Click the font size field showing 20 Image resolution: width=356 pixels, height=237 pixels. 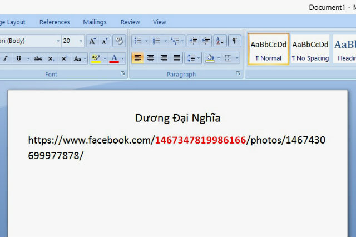click(70, 41)
